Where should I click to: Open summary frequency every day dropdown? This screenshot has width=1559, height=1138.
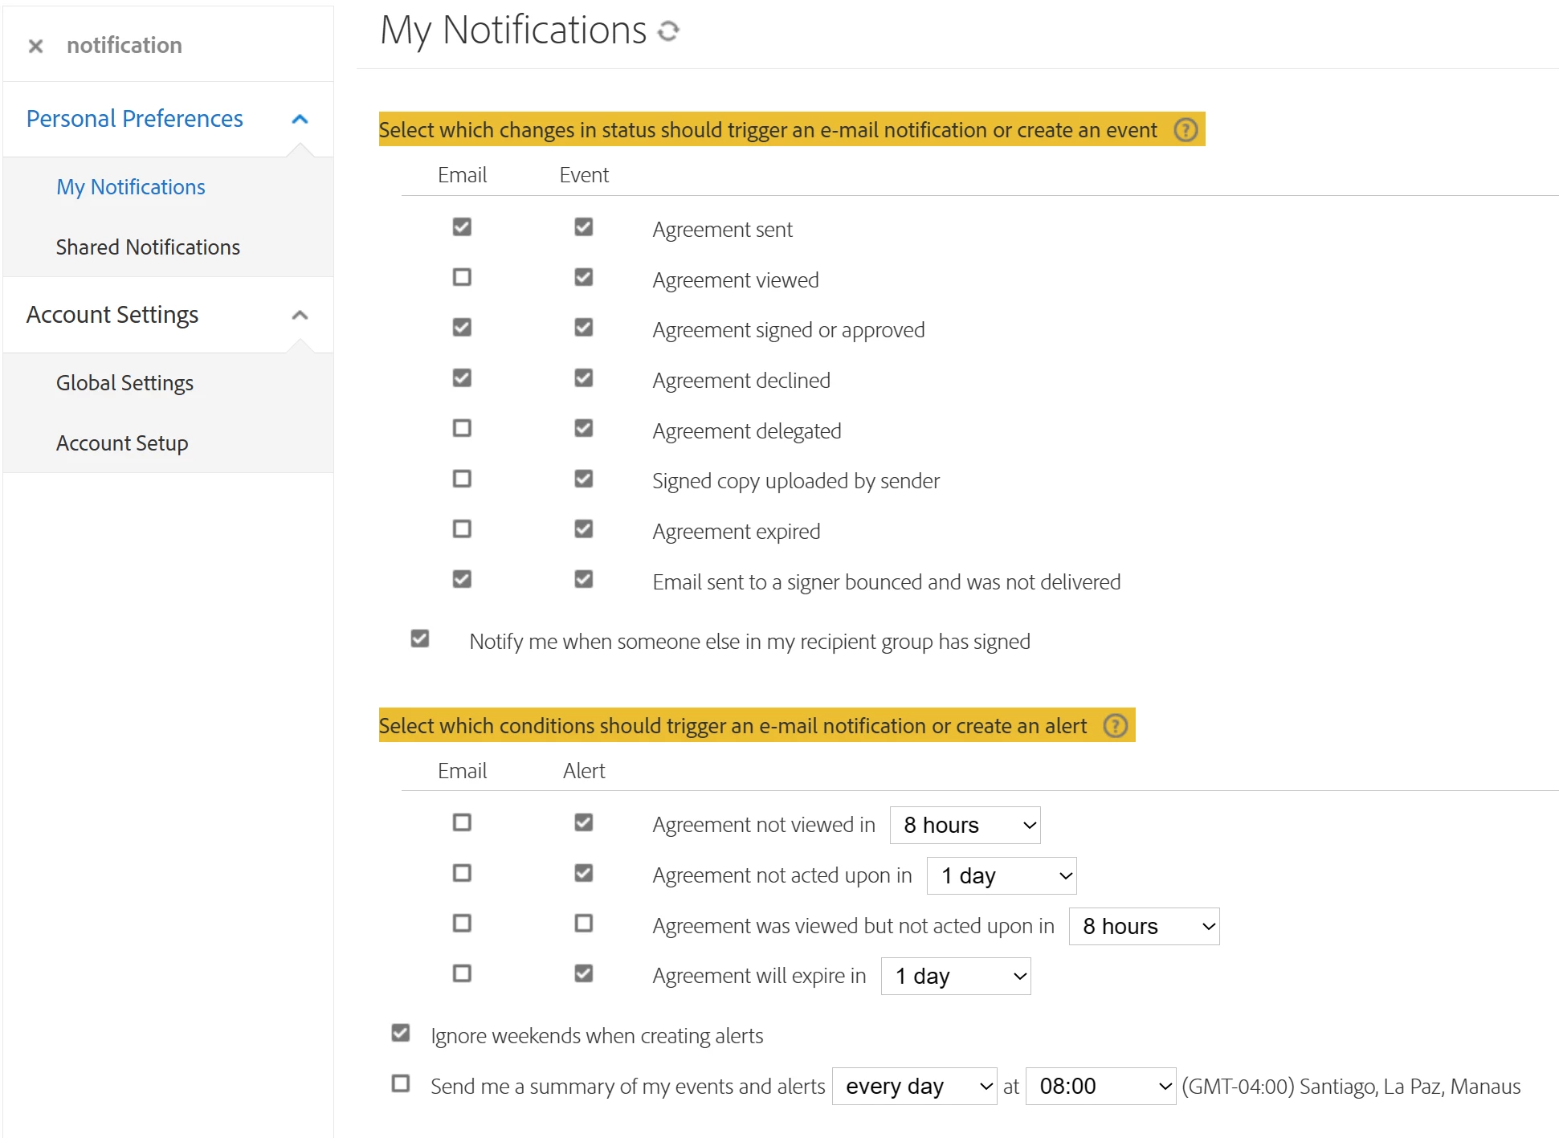click(x=914, y=1087)
